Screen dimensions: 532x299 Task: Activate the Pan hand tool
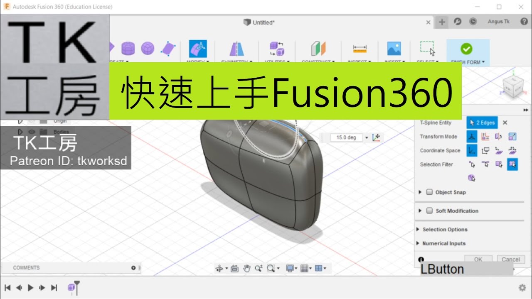246,268
